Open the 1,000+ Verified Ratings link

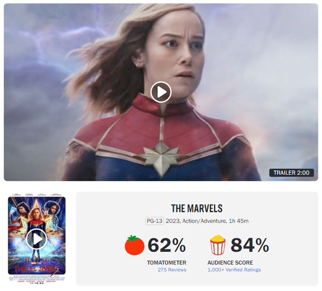click(x=234, y=270)
